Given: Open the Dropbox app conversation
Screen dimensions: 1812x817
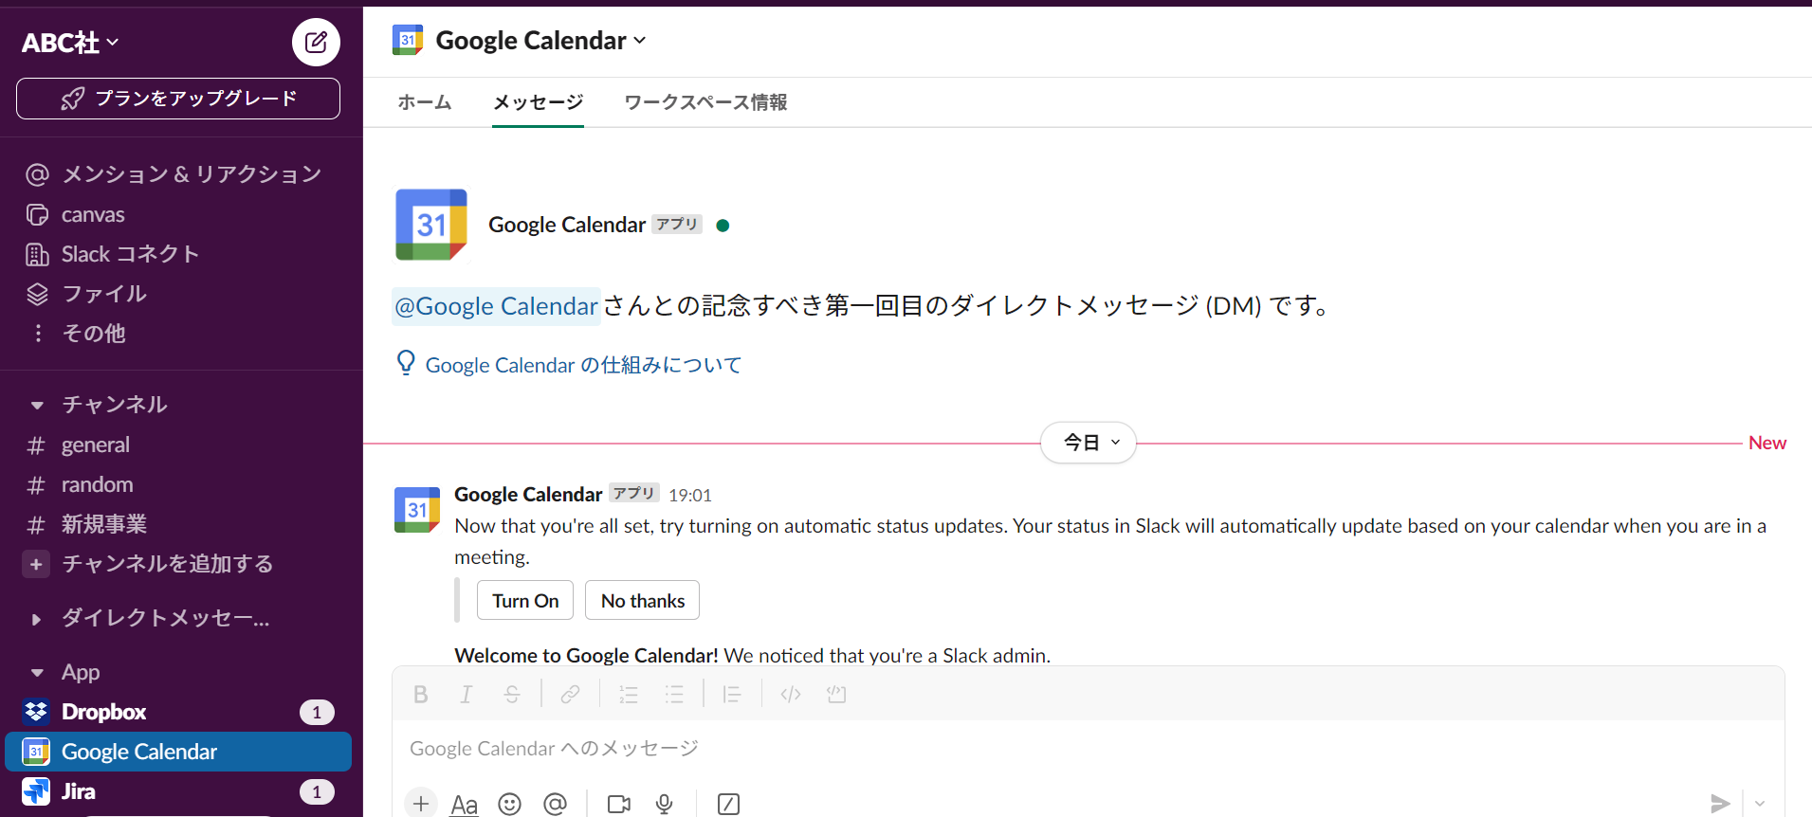Looking at the screenshot, I should coord(178,712).
